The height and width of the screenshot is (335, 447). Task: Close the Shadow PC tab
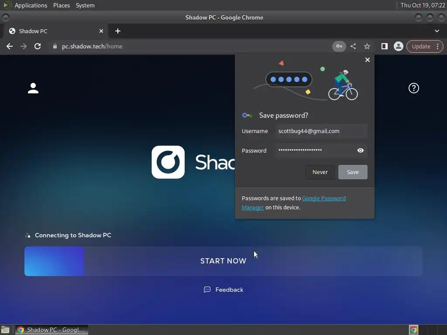coord(101,31)
